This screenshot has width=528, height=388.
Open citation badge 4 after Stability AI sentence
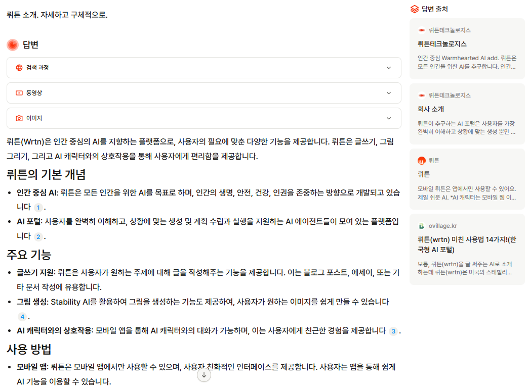pyautogui.click(x=22, y=317)
